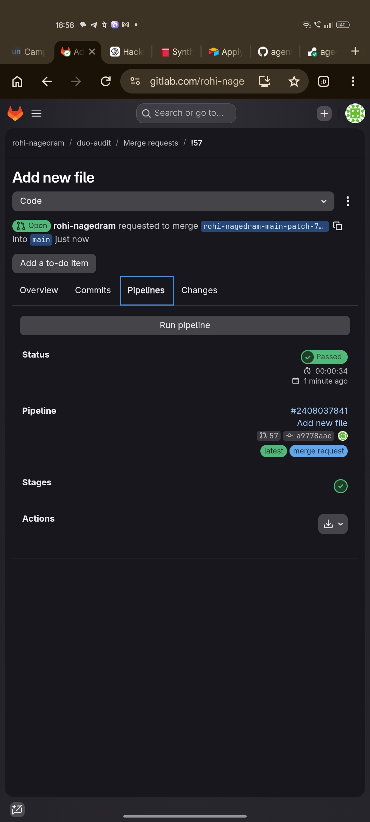Focus the Search or go to field

click(x=186, y=113)
